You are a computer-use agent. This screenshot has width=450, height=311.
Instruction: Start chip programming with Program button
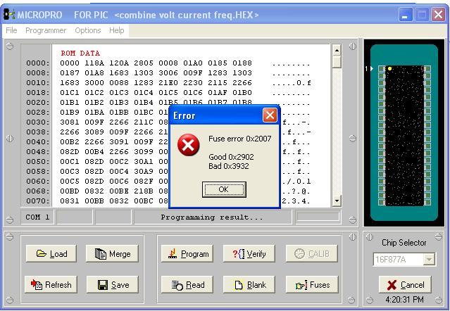(187, 254)
